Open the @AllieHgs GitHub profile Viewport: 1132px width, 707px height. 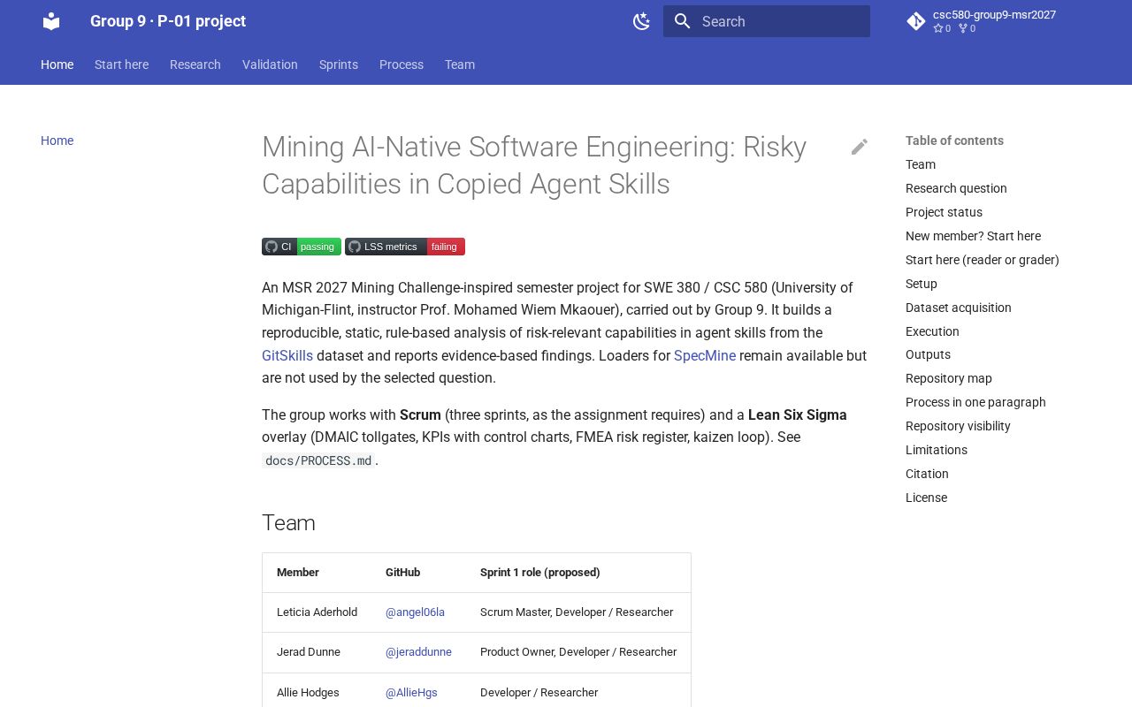411,693
